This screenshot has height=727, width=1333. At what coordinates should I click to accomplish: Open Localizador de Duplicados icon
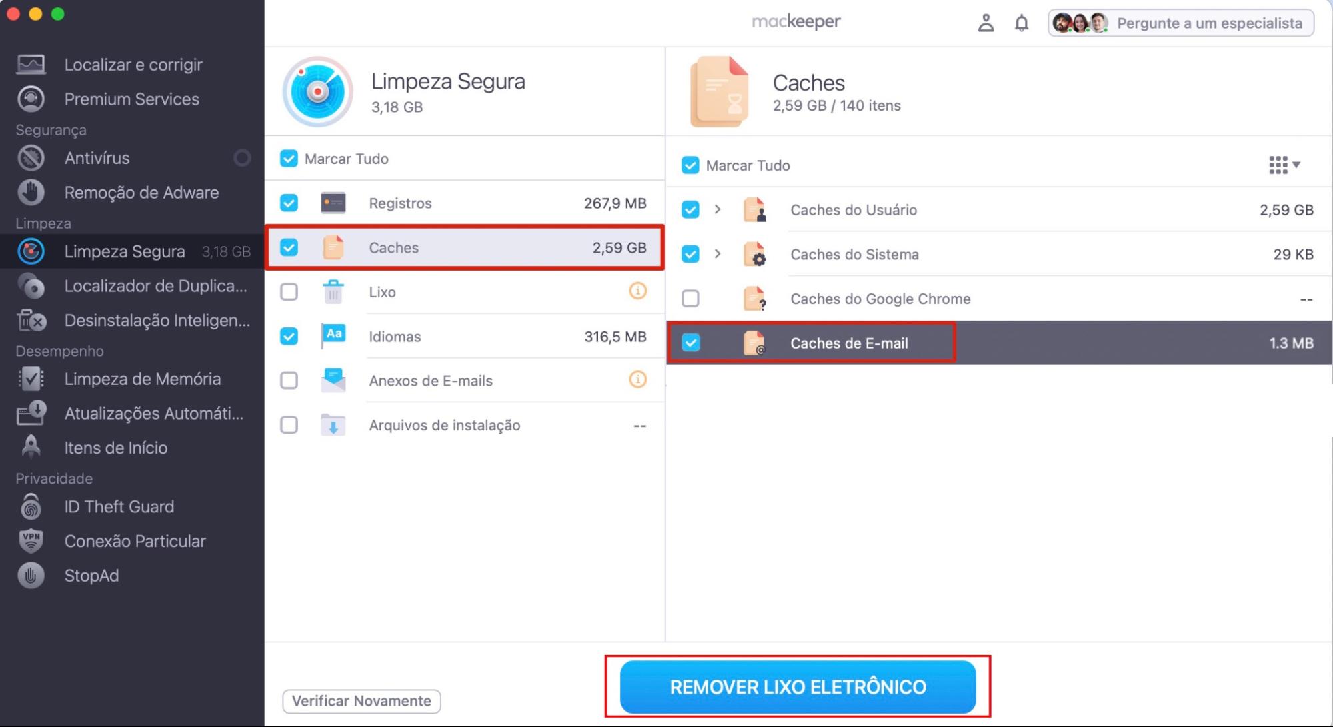[x=31, y=286]
